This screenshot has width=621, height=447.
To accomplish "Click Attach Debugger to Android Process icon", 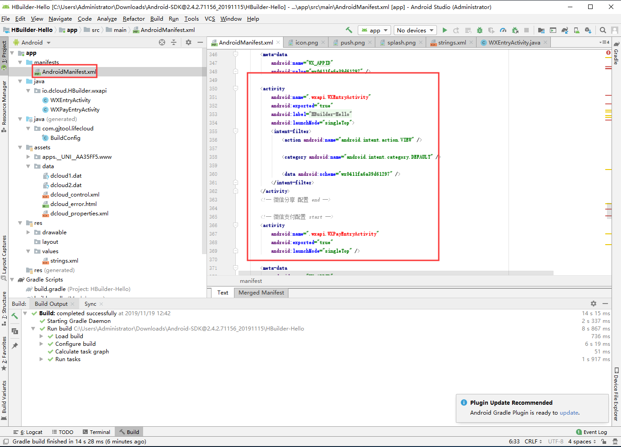I will click(515, 30).
